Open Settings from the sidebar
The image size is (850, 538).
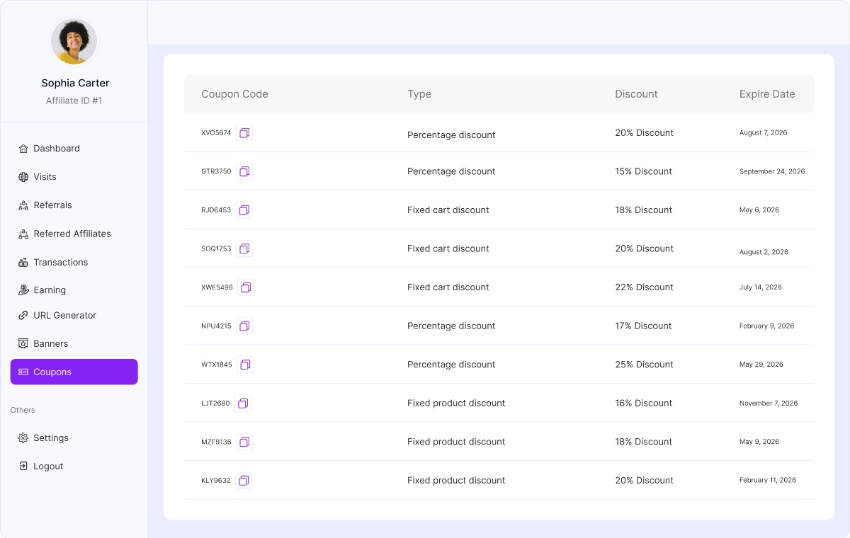(x=50, y=438)
